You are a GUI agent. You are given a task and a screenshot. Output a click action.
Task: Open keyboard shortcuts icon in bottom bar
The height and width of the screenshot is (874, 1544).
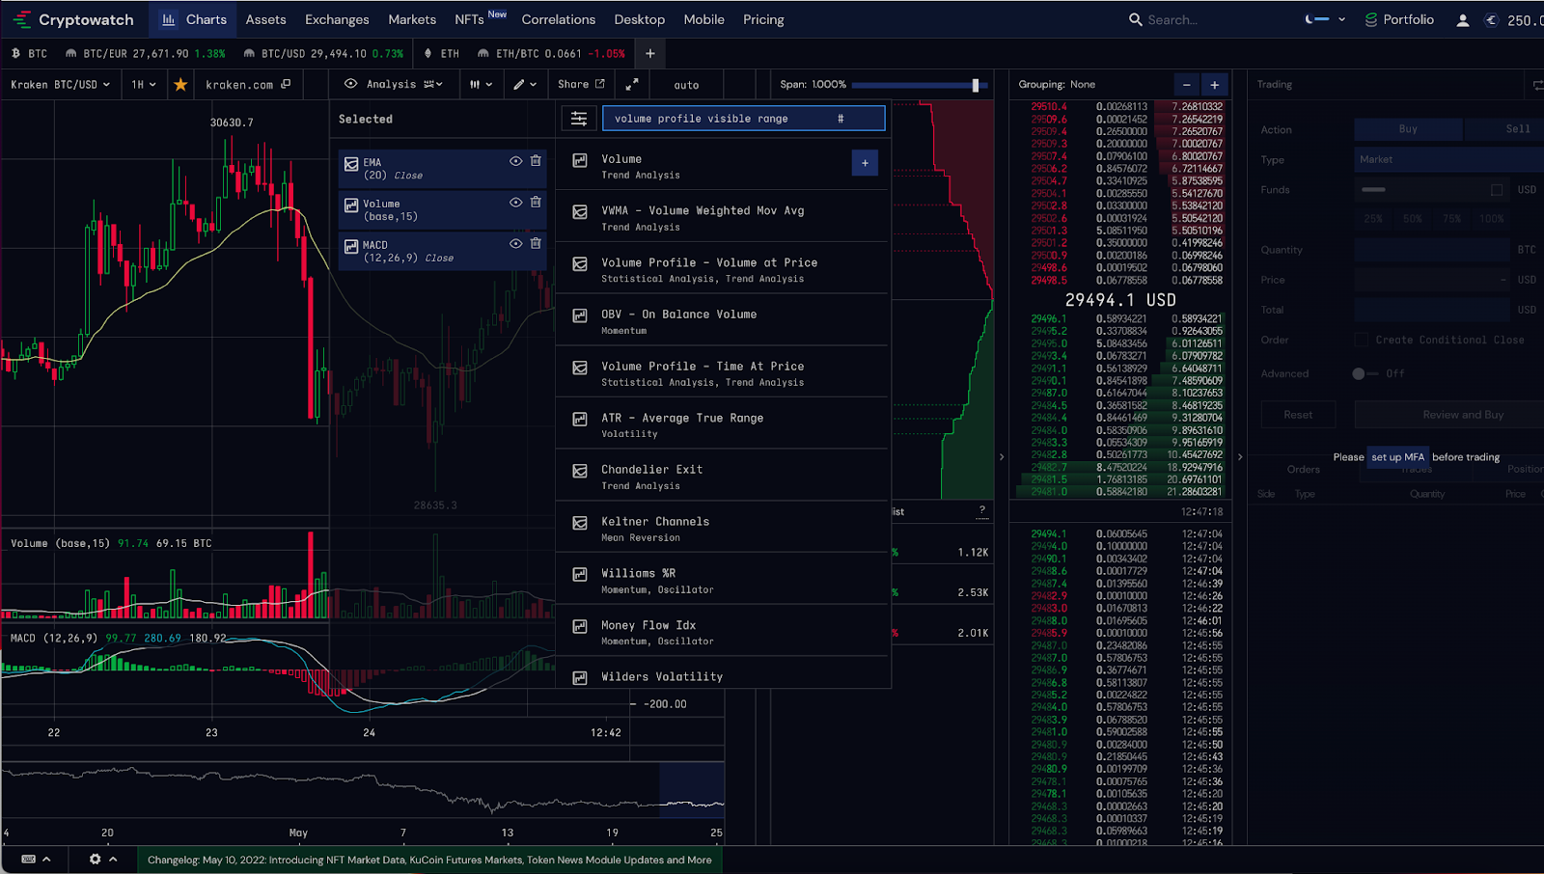[x=29, y=859]
